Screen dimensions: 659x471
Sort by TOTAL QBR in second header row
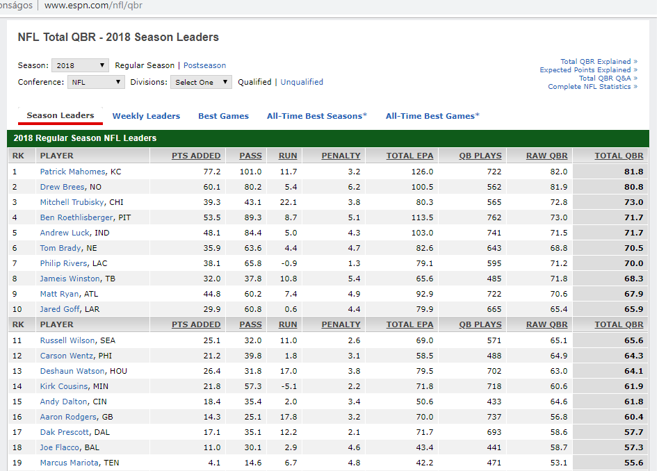(x=619, y=325)
